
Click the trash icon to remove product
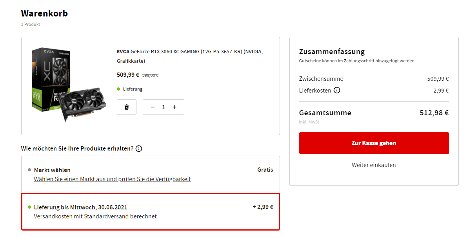(127, 107)
